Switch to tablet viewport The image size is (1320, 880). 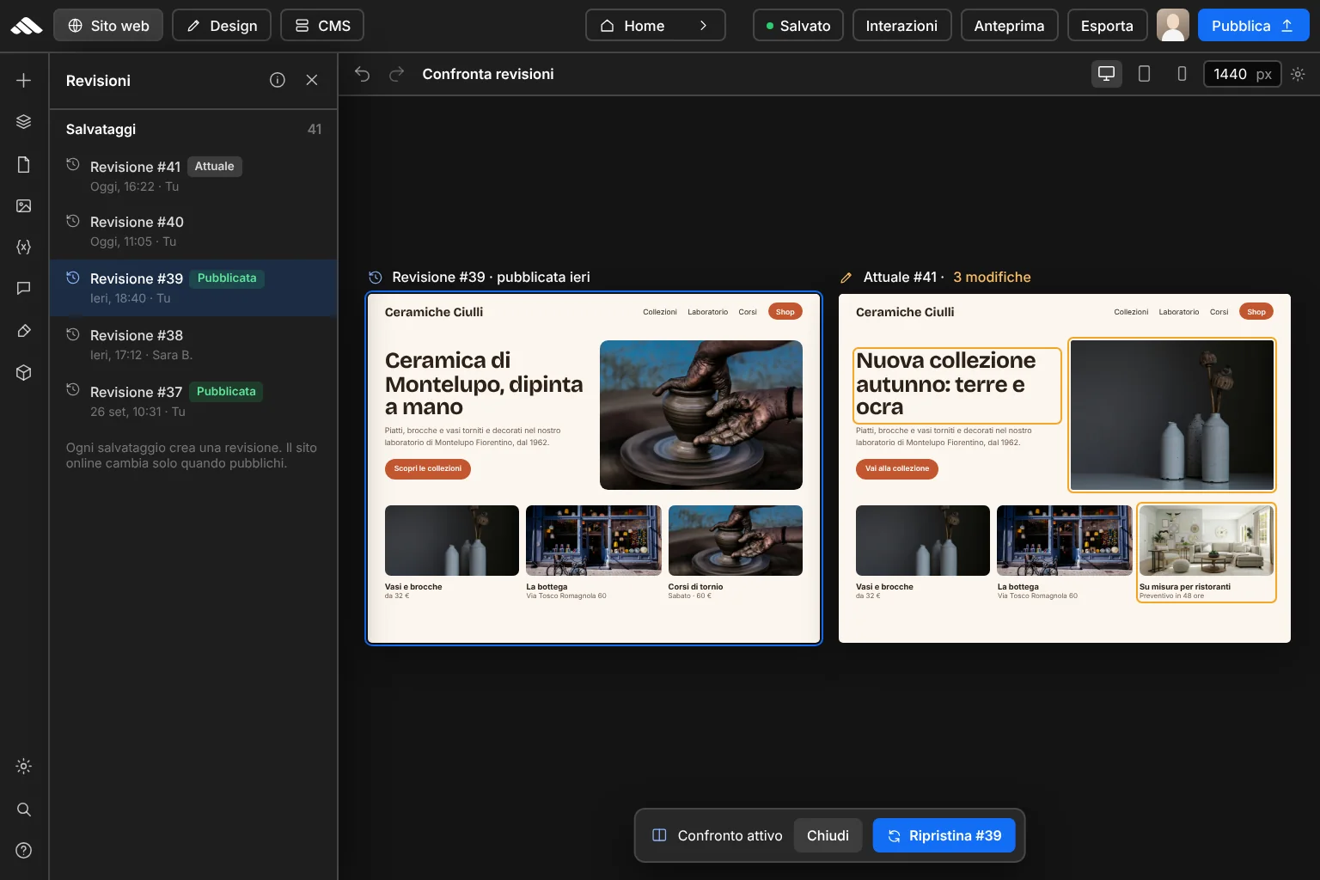[x=1144, y=74]
